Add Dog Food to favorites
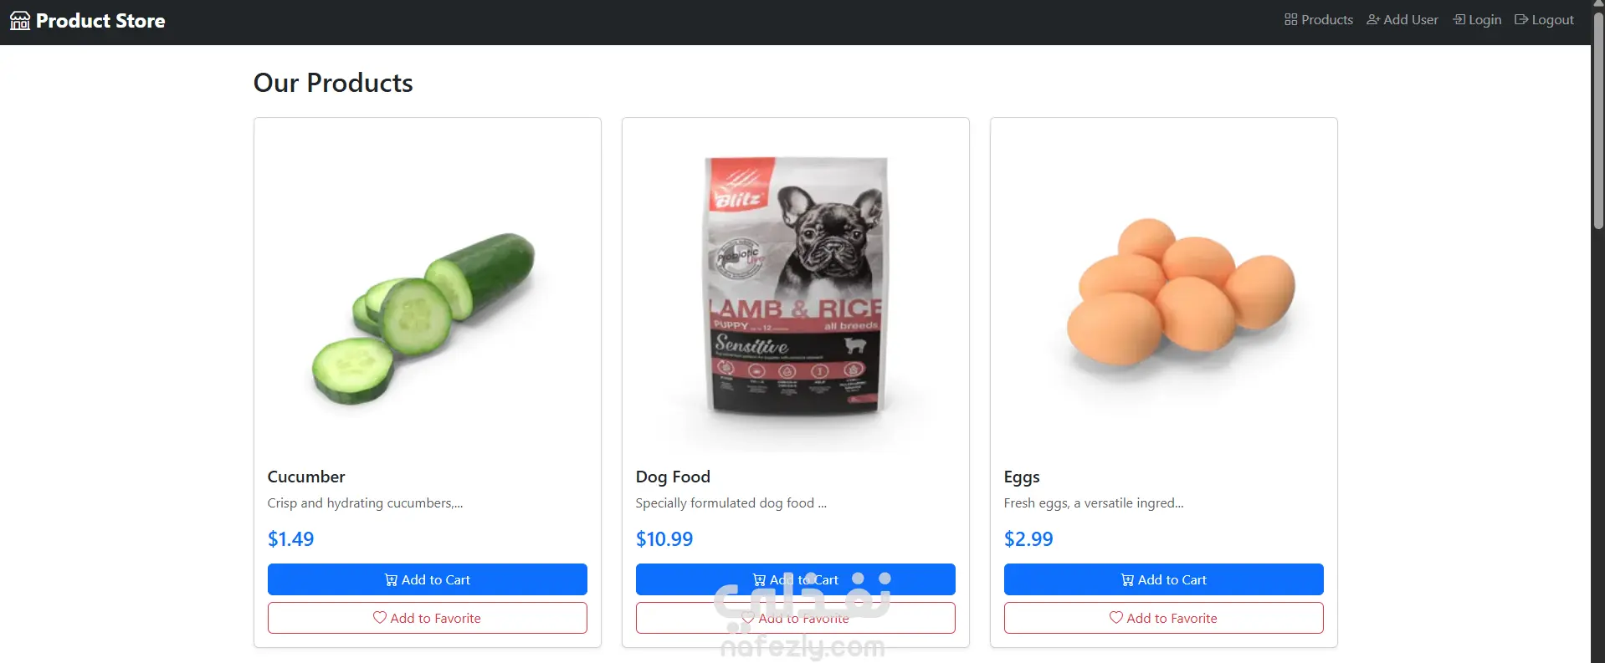 [x=796, y=618]
